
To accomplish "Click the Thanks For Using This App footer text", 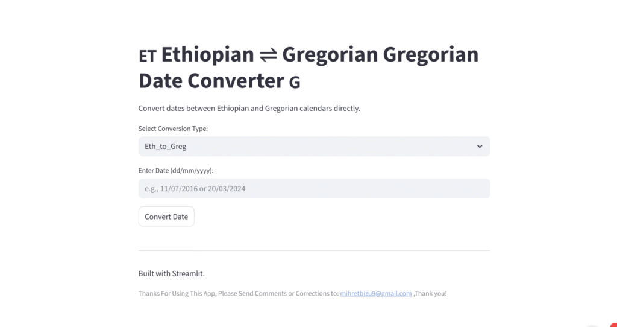I will click(x=238, y=294).
